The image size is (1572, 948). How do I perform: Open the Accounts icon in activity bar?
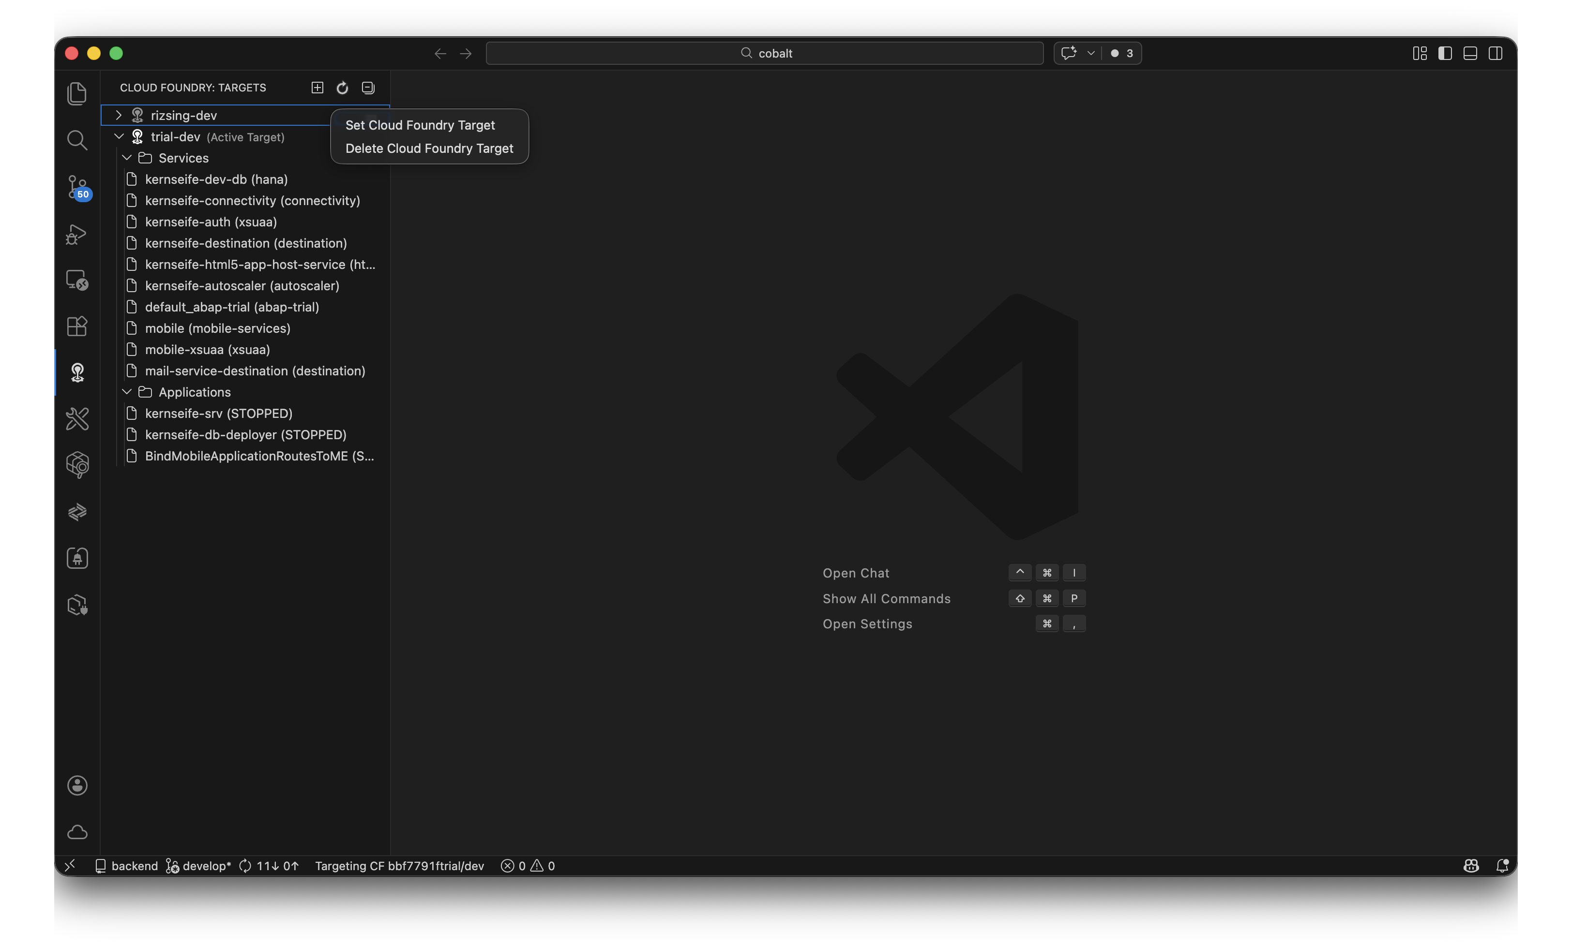[77, 785]
